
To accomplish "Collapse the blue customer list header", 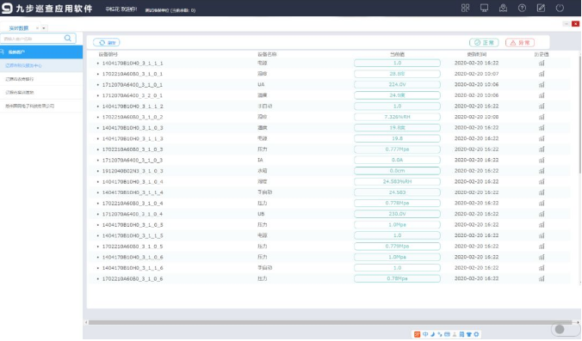I will click(41, 52).
